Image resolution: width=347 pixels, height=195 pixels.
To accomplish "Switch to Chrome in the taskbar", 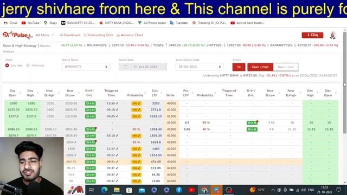I will tap(204, 190).
